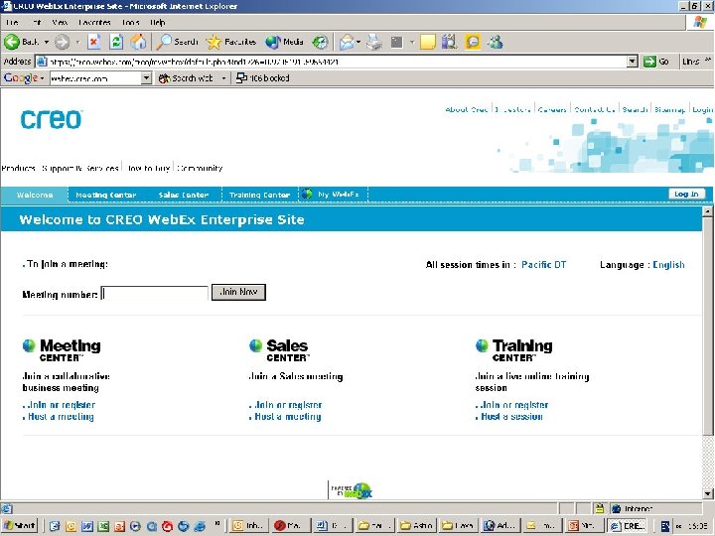Click the Log In button on blue bar

pyautogui.click(x=686, y=194)
